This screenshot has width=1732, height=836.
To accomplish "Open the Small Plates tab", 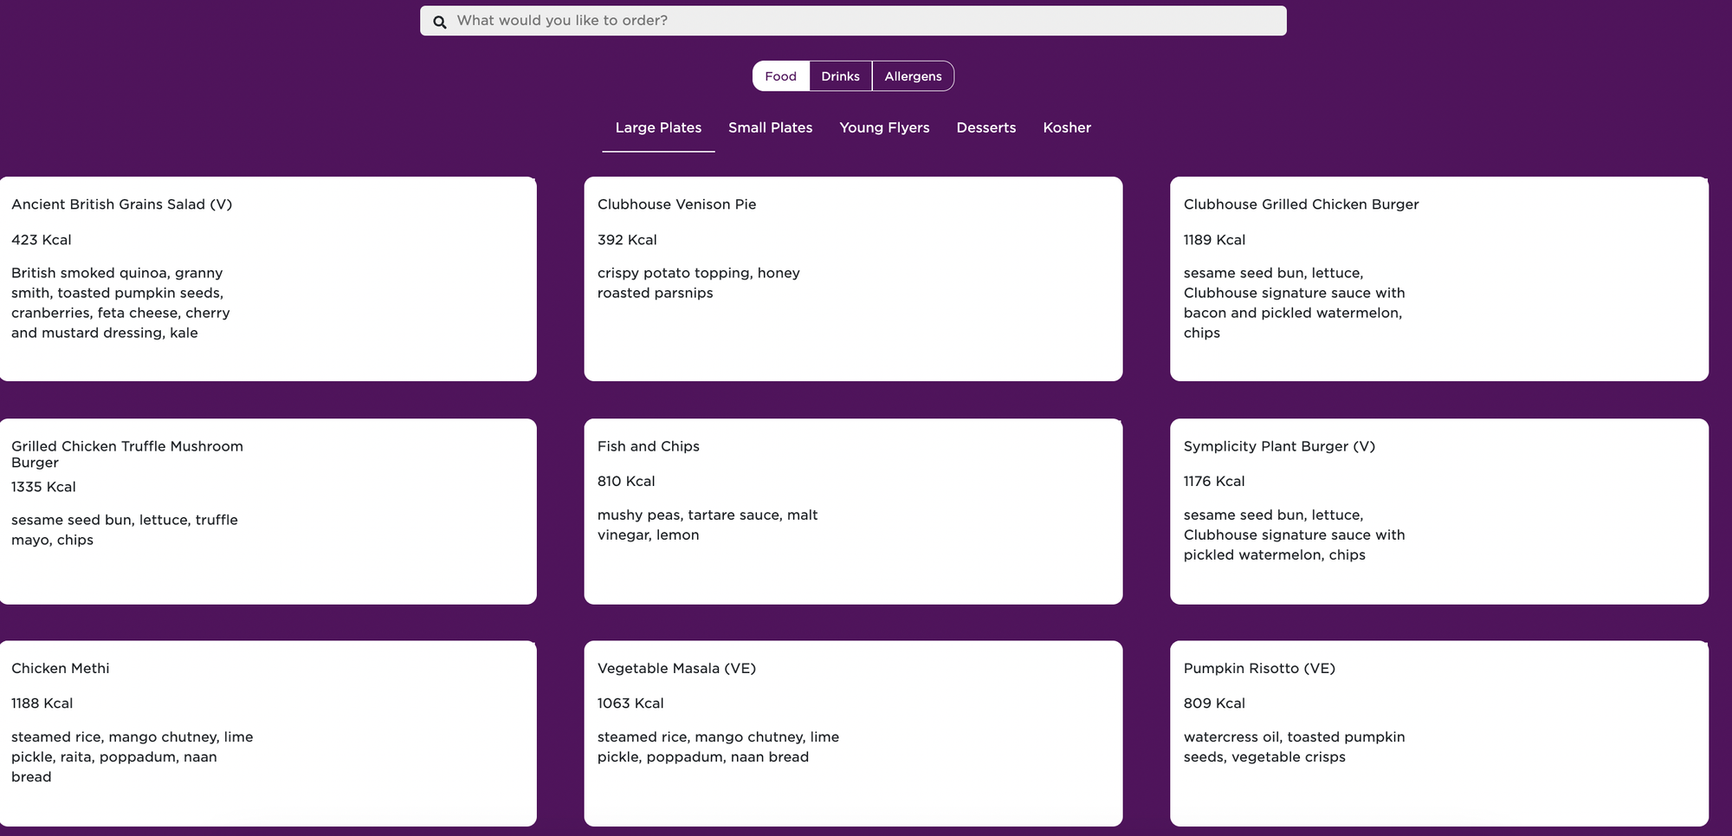I will [x=770, y=127].
